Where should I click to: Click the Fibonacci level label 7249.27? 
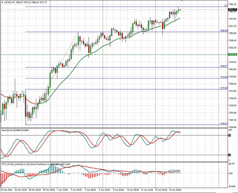pos(224,123)
